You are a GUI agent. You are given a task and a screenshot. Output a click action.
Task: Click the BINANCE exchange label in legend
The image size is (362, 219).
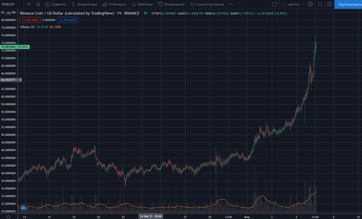pos(132,13)
